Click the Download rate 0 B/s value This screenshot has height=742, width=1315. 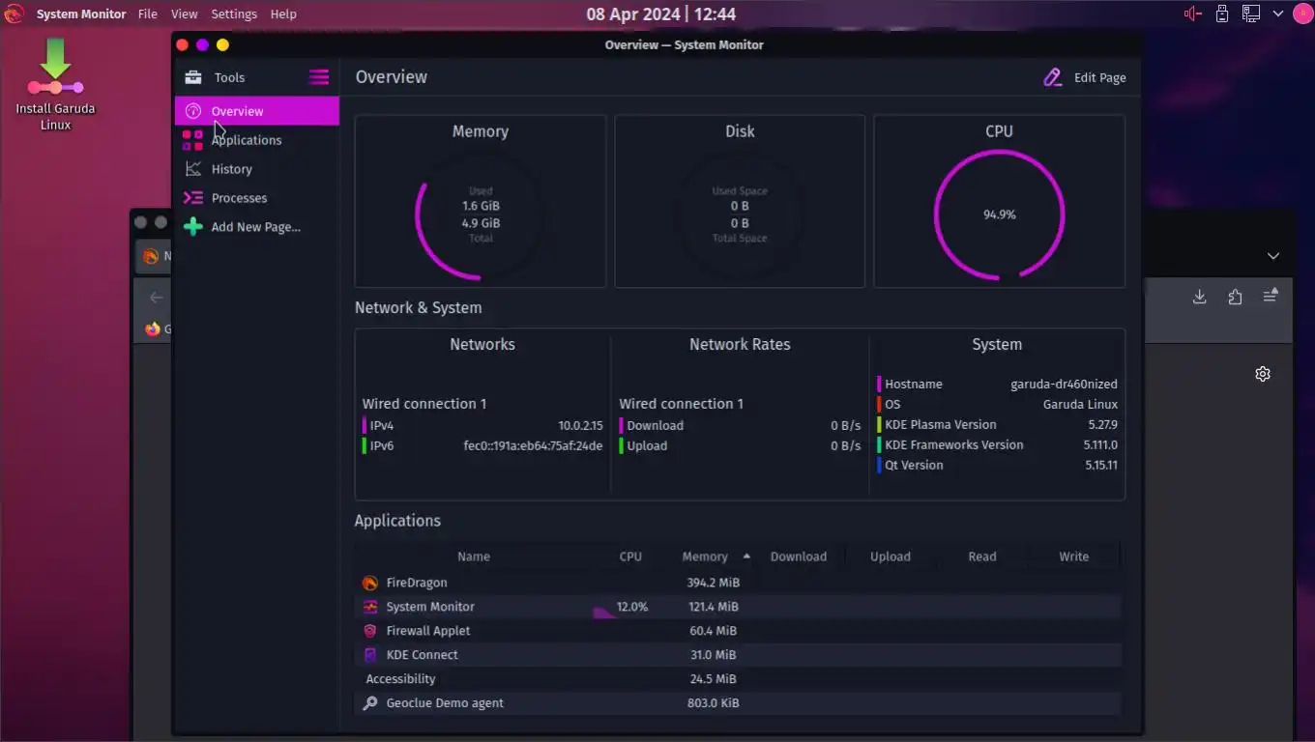pyautogui.click(x=845, y=425)
